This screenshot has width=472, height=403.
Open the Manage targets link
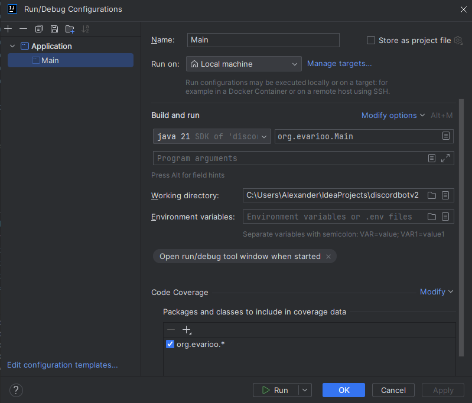click(x=339, y=64)
